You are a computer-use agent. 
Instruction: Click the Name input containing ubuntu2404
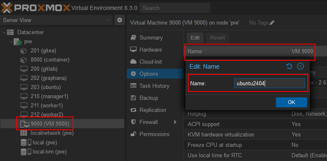coord(269,83)
